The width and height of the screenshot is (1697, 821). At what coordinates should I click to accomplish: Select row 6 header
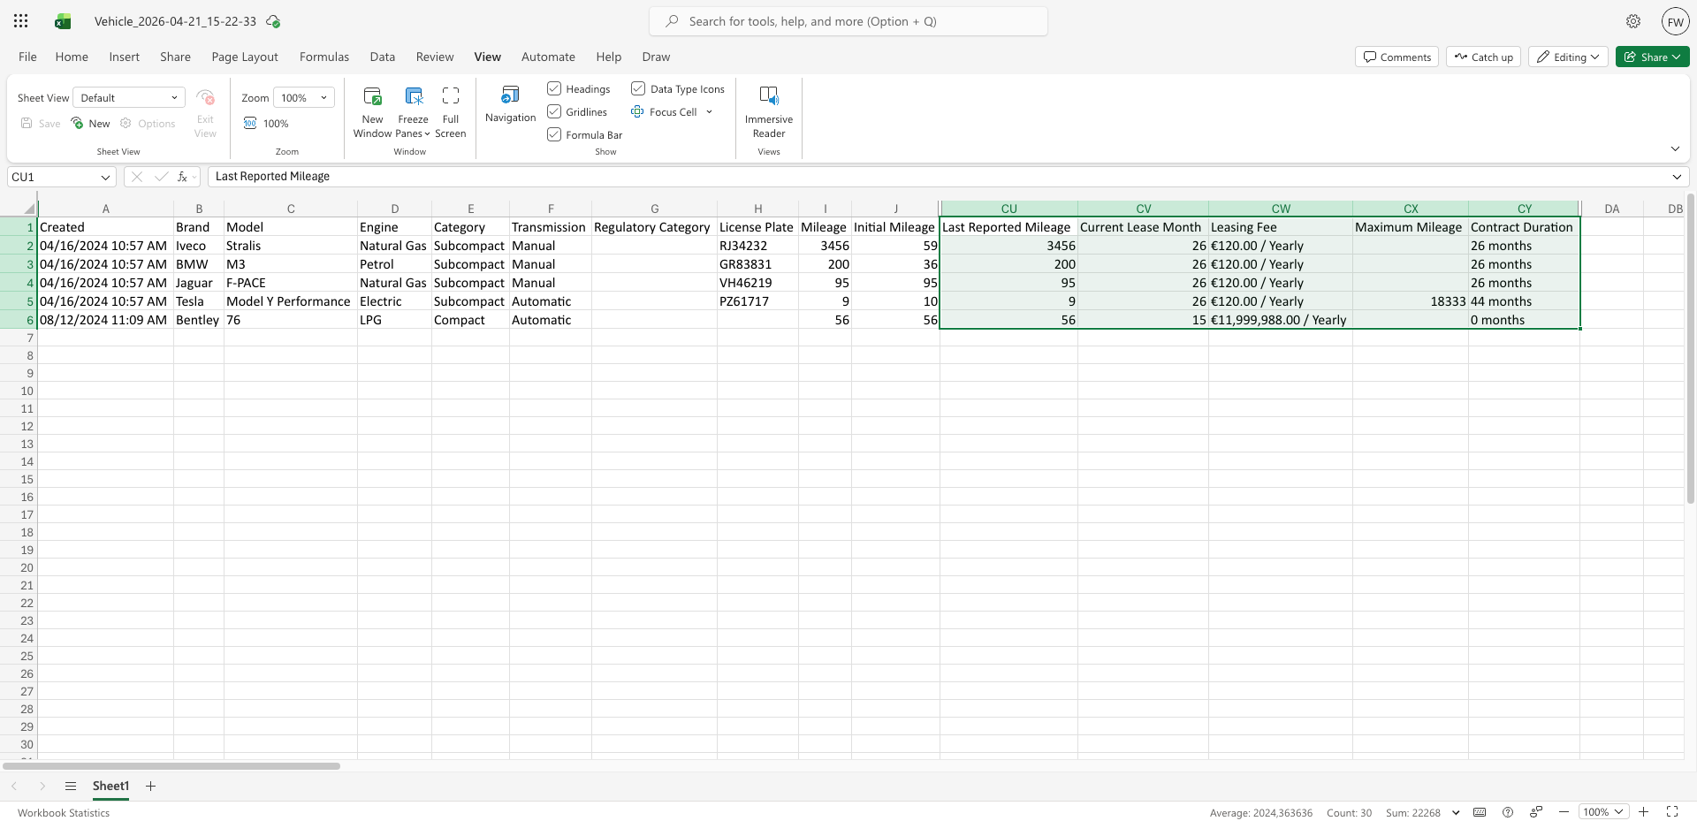19,320
